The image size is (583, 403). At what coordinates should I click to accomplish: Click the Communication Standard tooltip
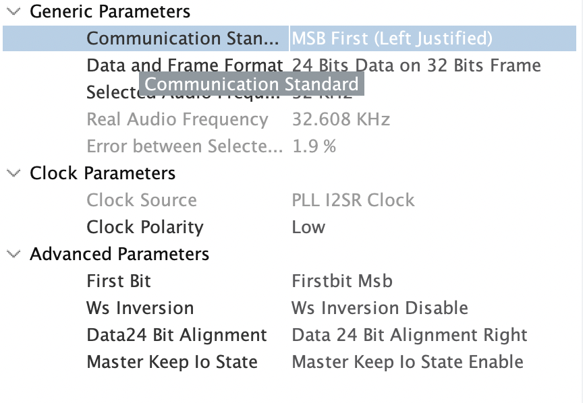pyautogui.click(x=252, y=84)
